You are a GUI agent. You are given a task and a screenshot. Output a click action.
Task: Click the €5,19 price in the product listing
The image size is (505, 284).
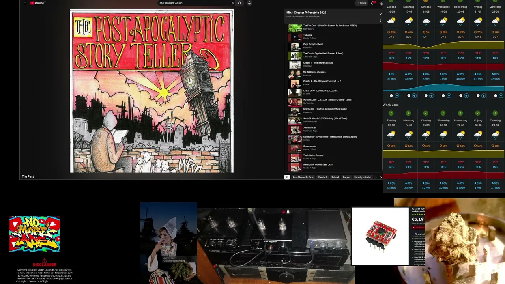[418, 219]
